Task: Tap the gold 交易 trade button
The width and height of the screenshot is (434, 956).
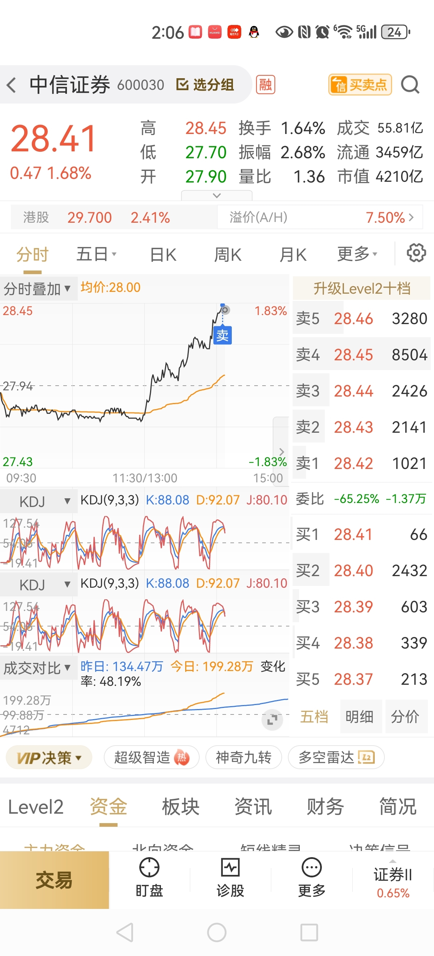Action: 54,880
